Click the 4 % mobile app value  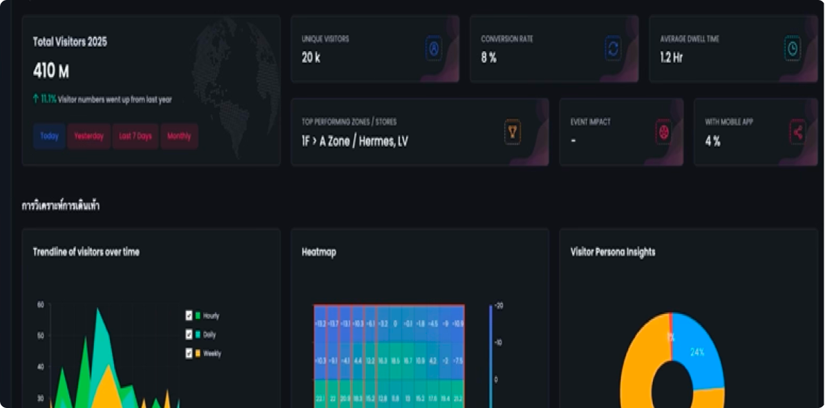point(713,141)
